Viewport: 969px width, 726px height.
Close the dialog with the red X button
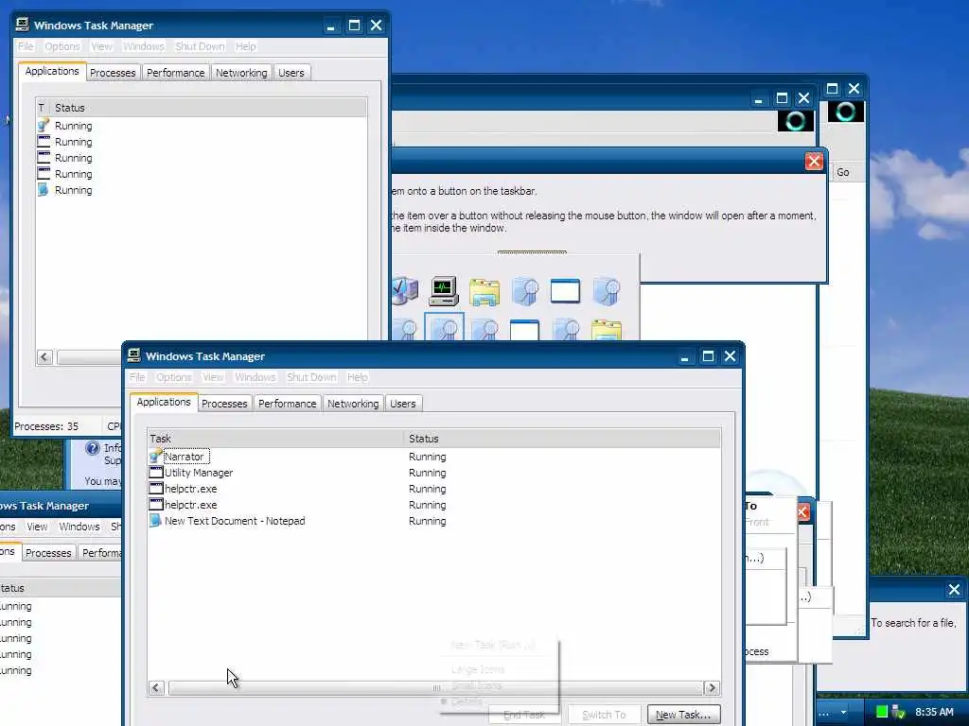click(x=814, y=161)
